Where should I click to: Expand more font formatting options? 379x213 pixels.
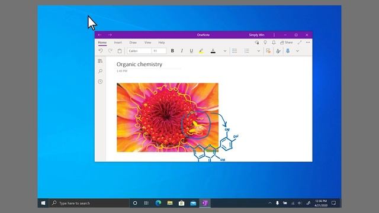[225, 51]
